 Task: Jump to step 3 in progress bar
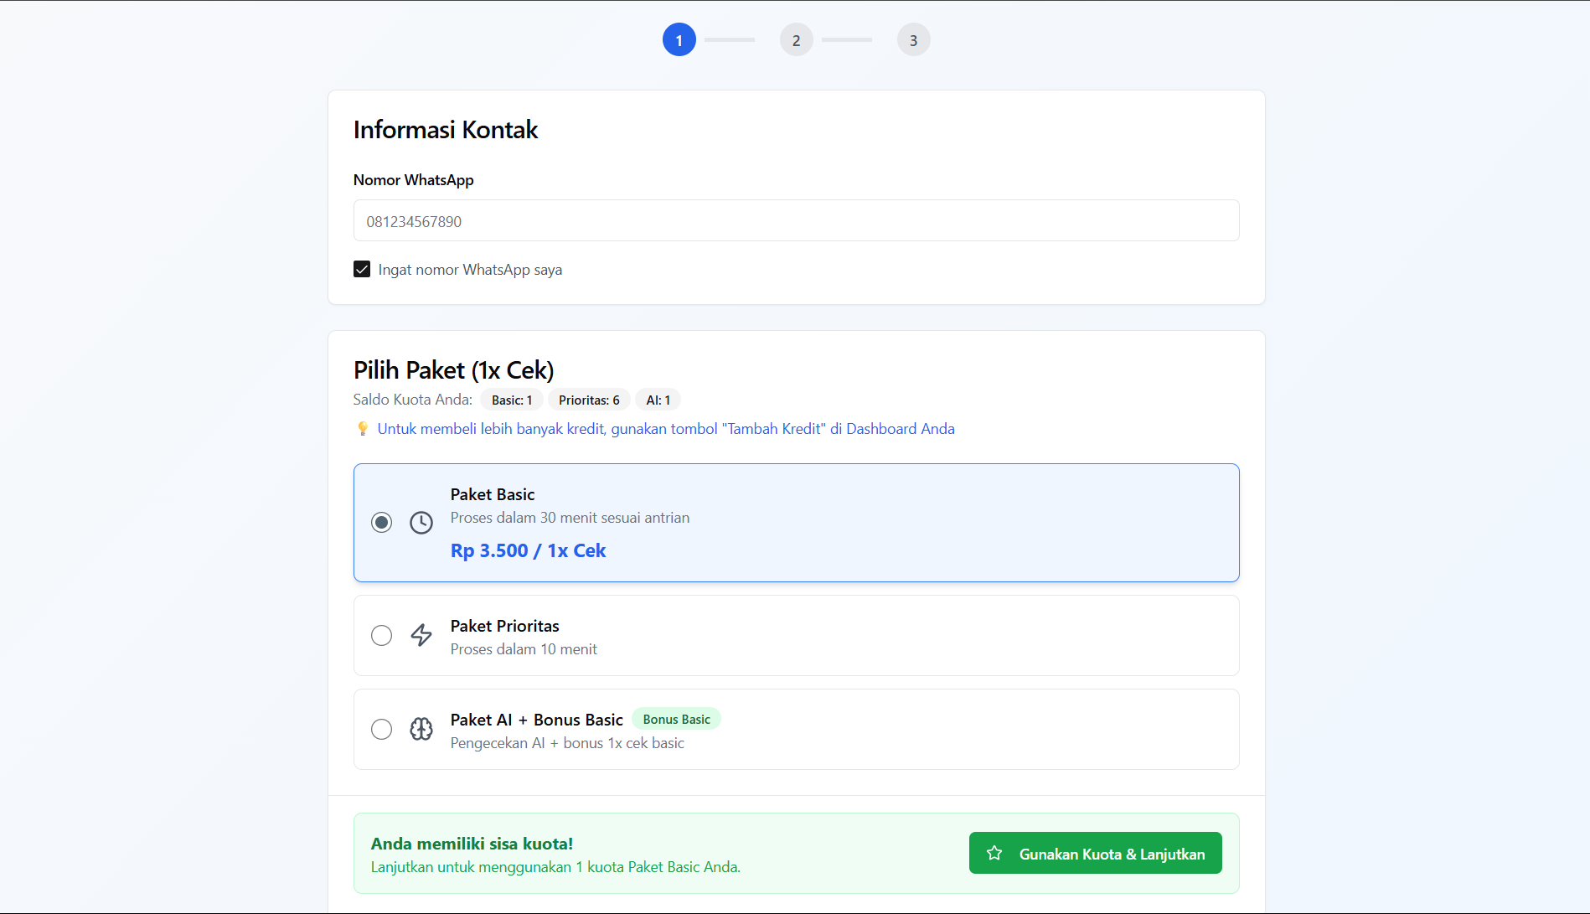coord(913,39)
